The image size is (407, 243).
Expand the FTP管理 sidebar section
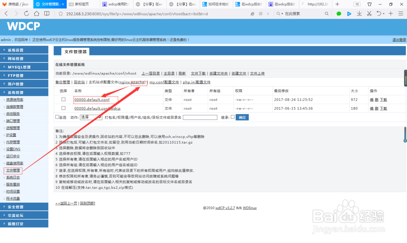pos(24,76)
